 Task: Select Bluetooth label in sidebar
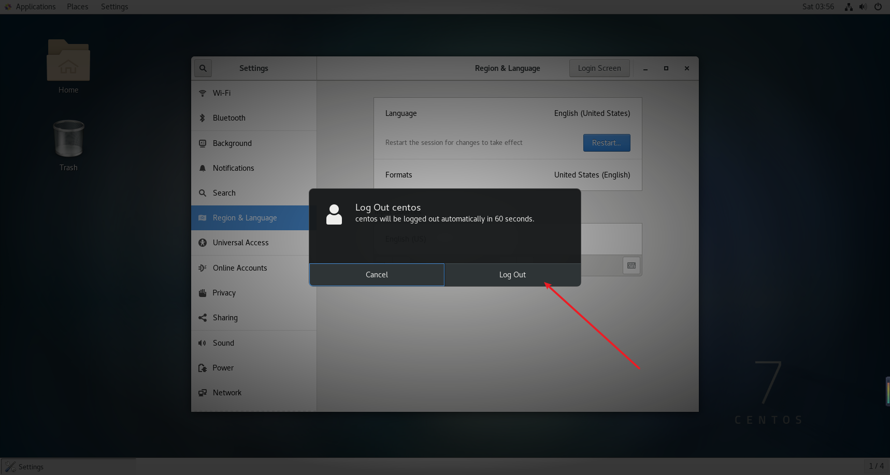[229, 118]
